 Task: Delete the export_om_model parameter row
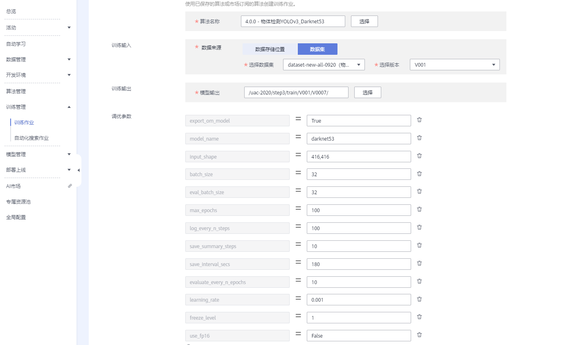(x=419, y=120)
